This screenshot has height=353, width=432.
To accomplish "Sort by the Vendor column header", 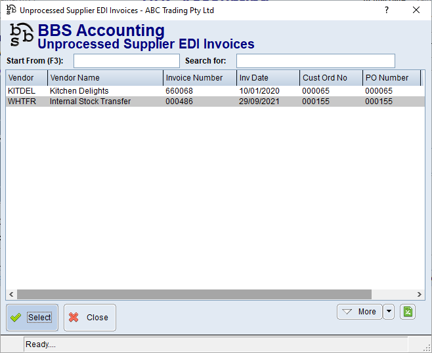I will click(x=26, y=78).
